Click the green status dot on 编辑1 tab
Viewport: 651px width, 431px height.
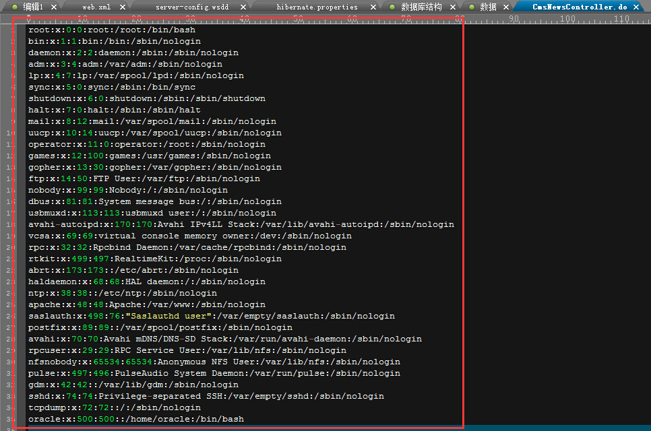15,7
